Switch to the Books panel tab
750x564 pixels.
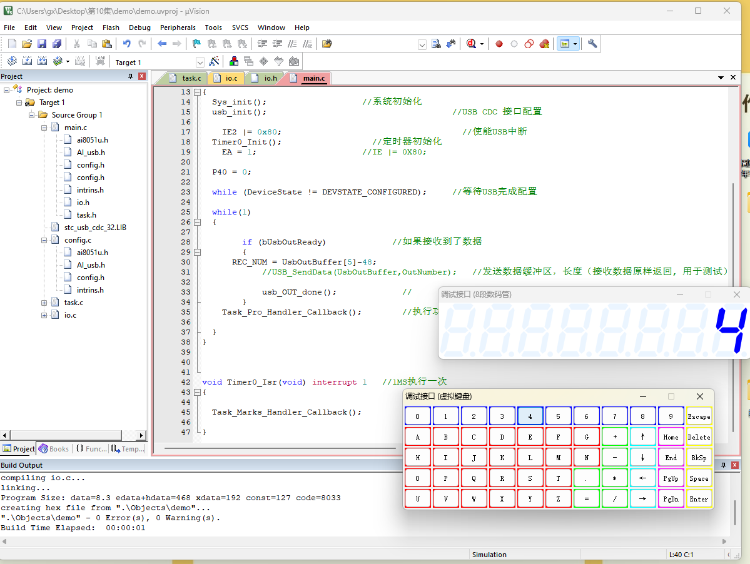(x=54, y=449)
